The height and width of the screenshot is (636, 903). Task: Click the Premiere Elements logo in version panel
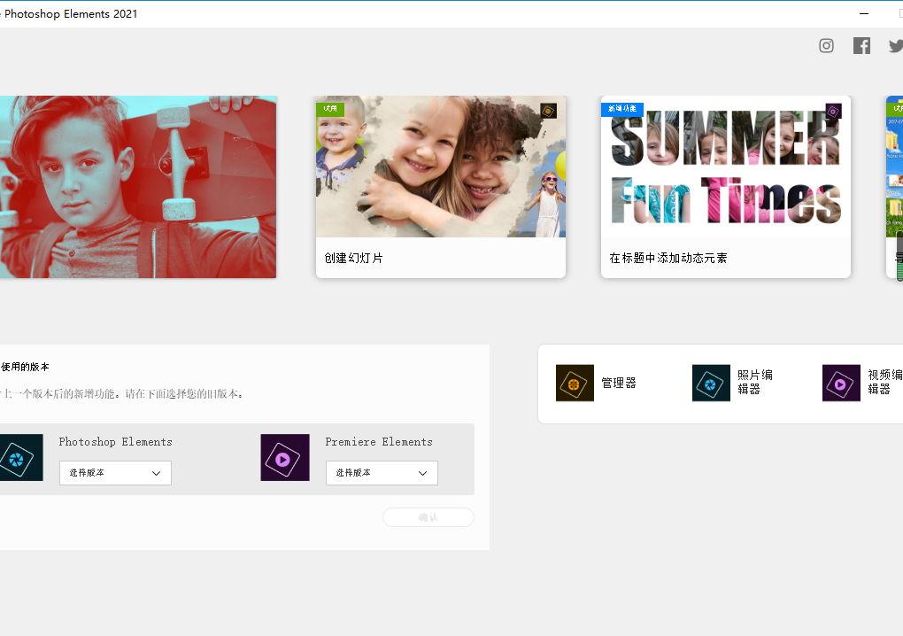coord(284,457)
